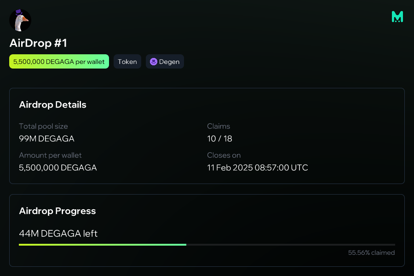Click the Claims label
Viewport: 414px width, 276px height.
click(x=218, y=126)
